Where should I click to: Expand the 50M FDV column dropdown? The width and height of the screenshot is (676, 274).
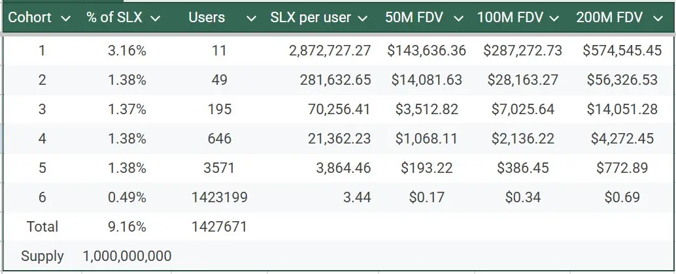click(458, 19)
